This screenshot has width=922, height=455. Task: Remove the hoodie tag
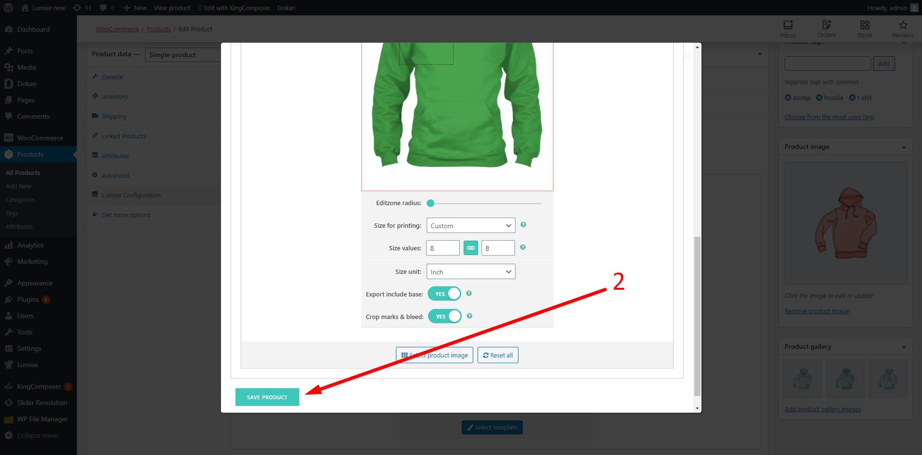[819, 98]
